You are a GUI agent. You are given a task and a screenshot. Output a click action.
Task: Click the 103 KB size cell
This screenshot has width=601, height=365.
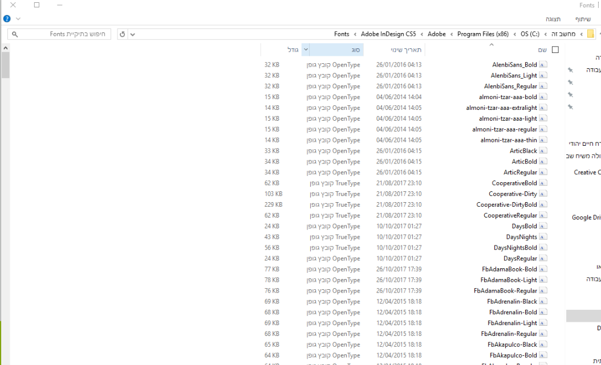(x=273, y=194)
